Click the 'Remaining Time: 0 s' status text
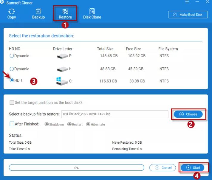This screenshot has height=180, width=212. (x=127, y=149)
